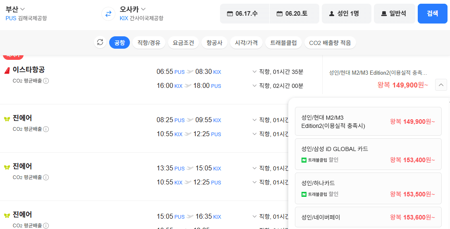The image size is (450, 229).
Task: Select the 공항 filter tab
Action: coord(120,42)
